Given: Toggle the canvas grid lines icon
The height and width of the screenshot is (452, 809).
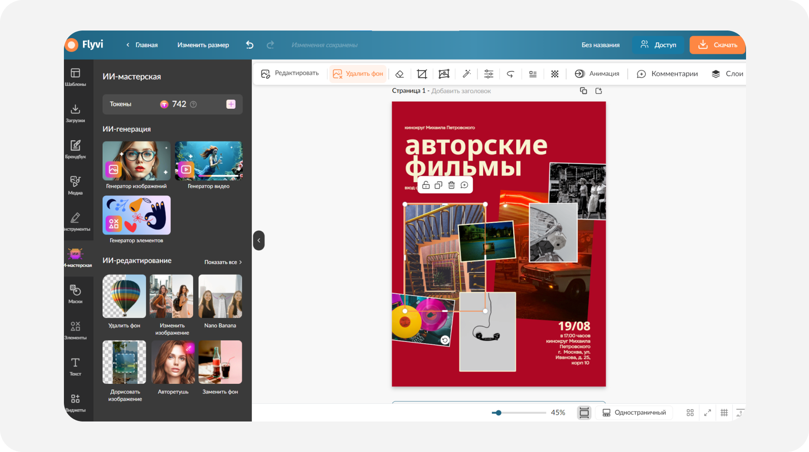Looking at the screenshot, I should [724, 413].
